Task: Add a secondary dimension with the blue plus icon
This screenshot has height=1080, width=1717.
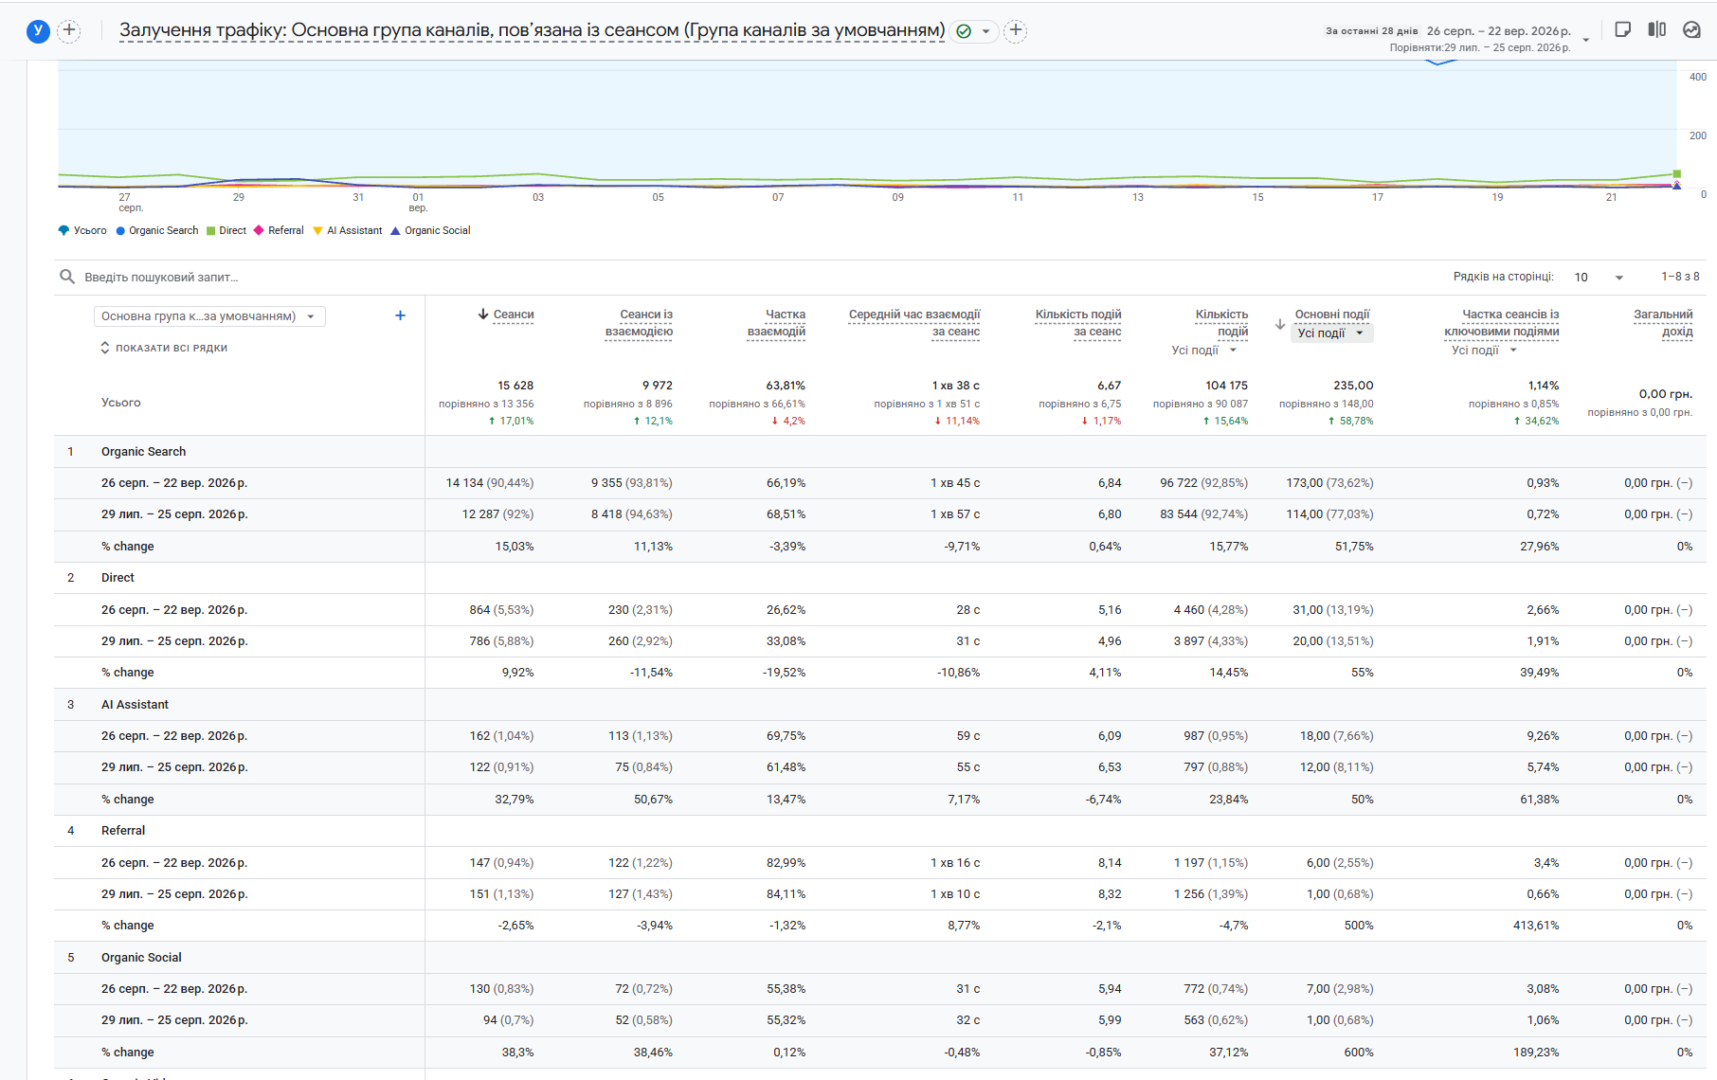Action: tap(400, 315)
